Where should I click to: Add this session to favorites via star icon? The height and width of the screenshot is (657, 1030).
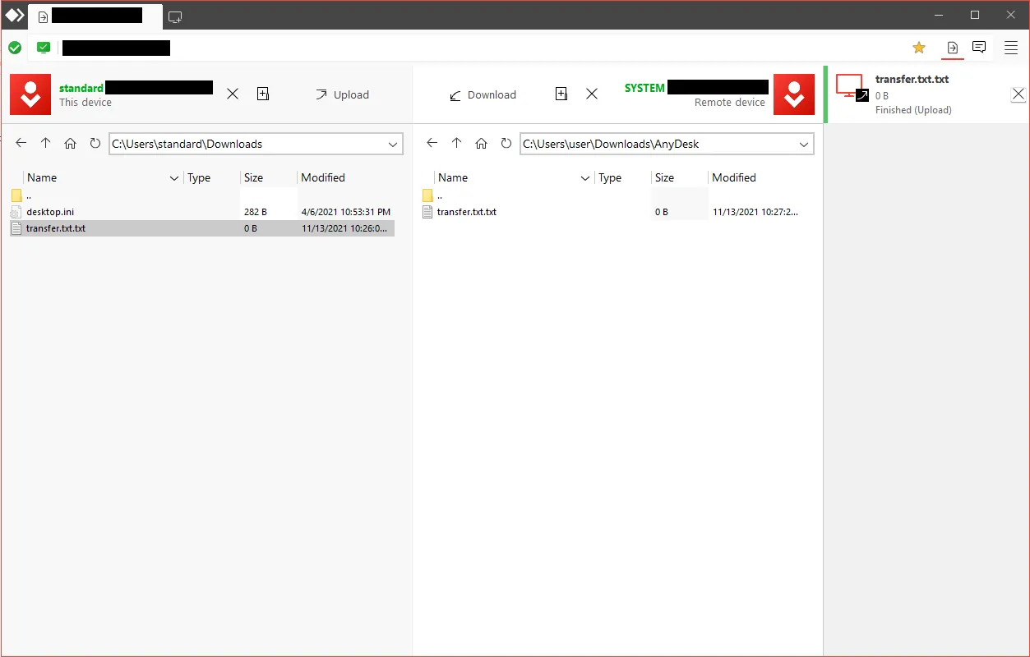click(918, 47)
